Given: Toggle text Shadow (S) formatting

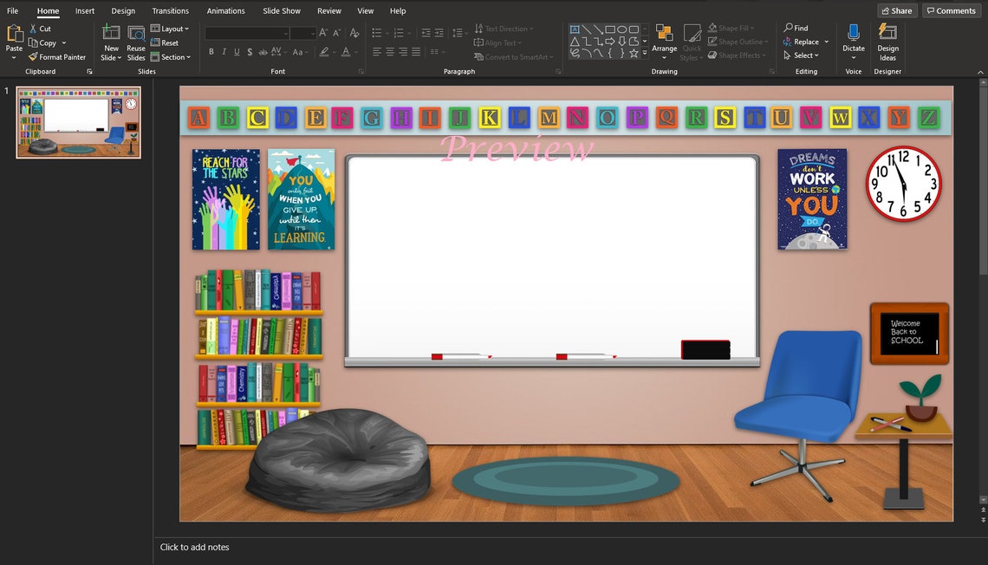Looking at the screenshot, I should (250, 52).
